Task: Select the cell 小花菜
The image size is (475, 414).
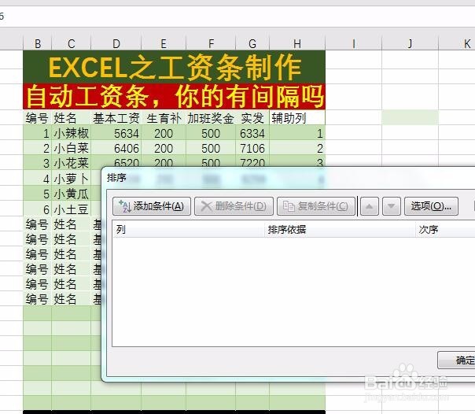Action: [72, 164]
